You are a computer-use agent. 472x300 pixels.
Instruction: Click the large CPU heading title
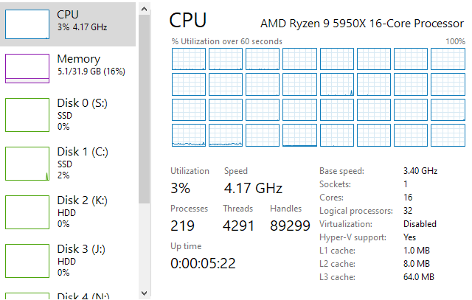(x=188, y=21)
